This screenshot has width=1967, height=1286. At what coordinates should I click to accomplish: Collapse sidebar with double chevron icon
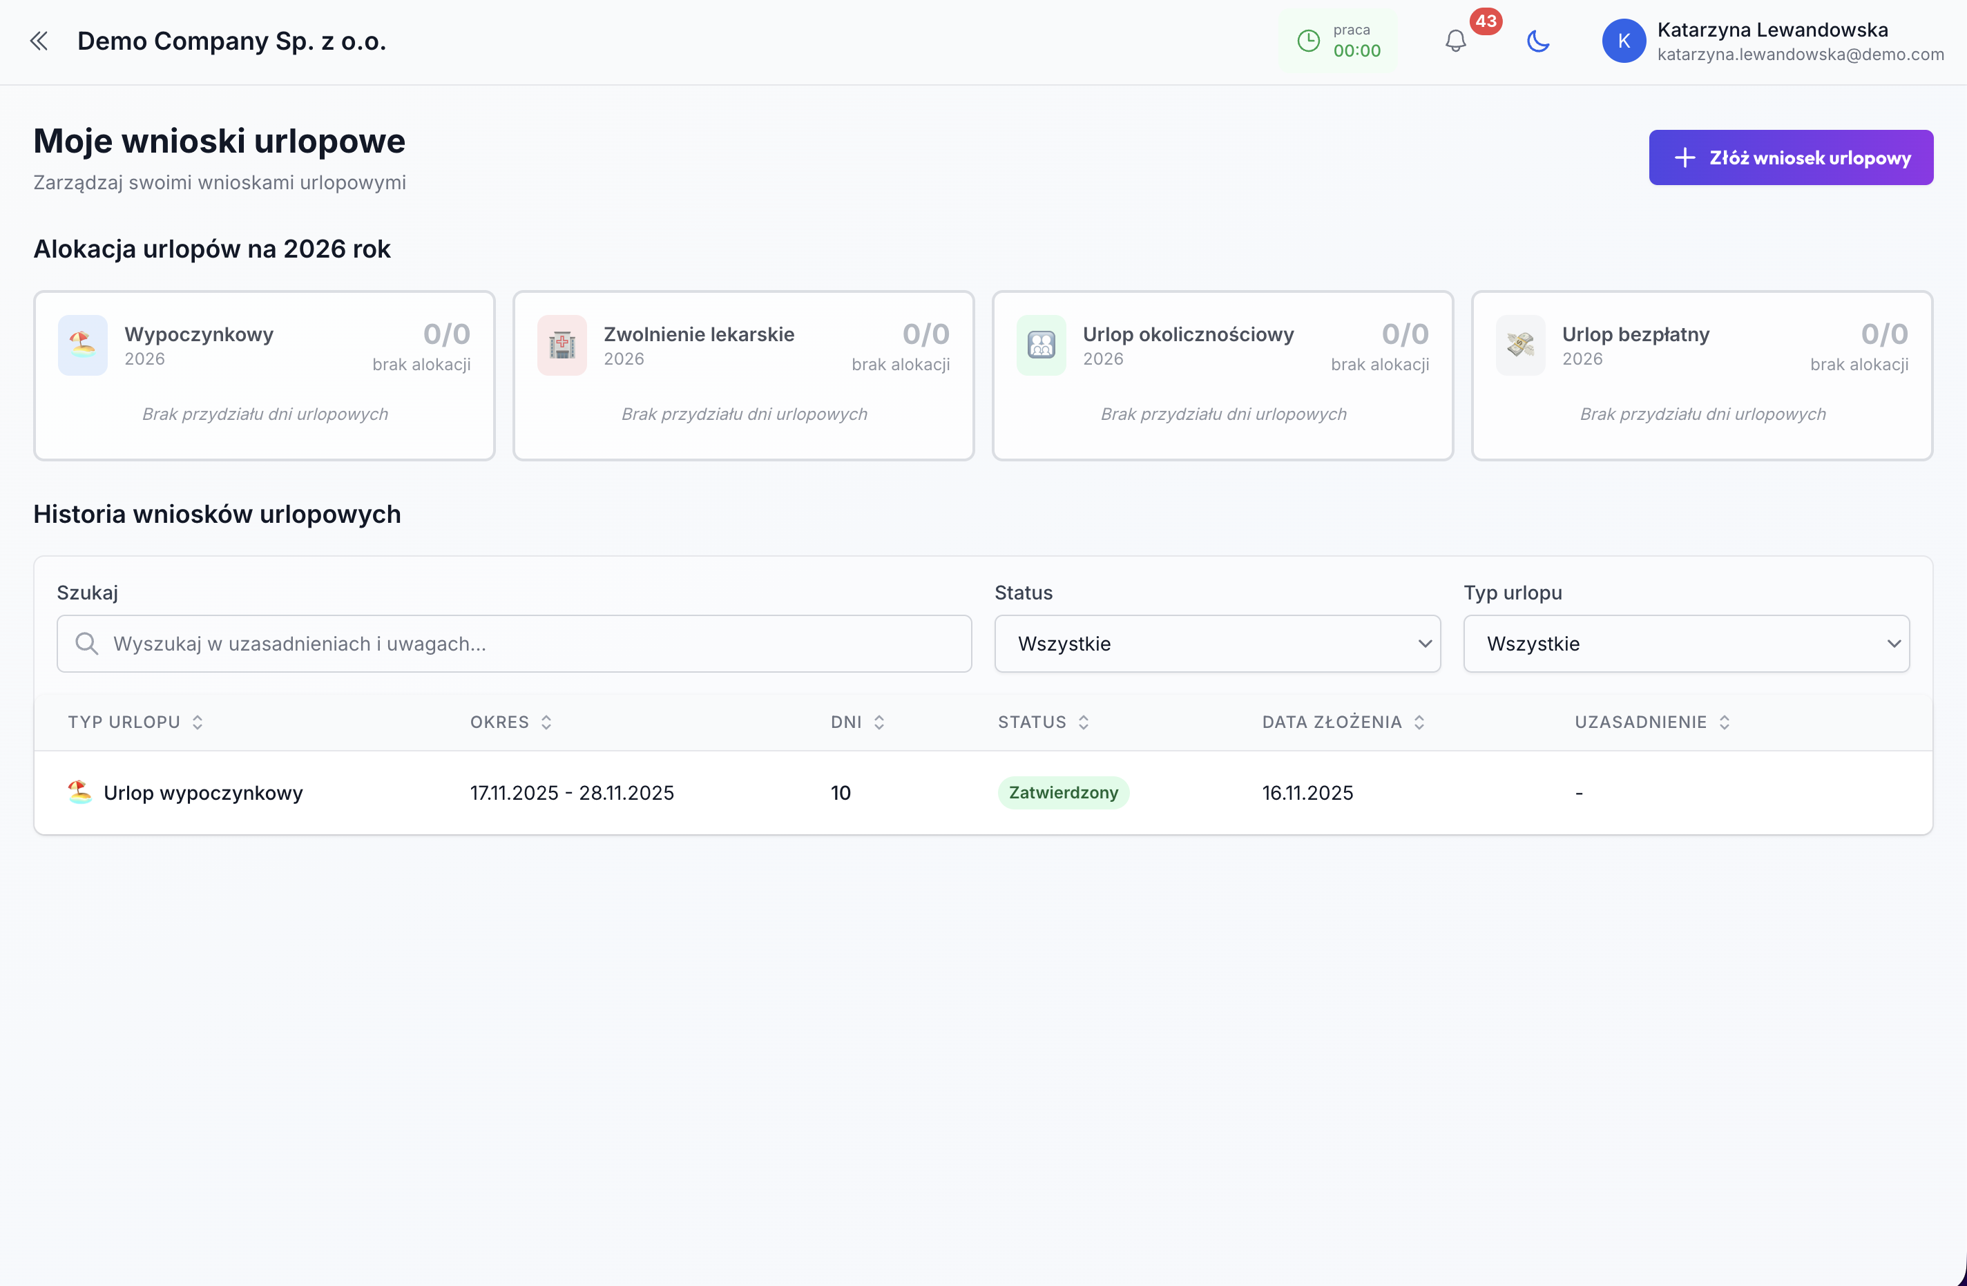coord(39,41)
